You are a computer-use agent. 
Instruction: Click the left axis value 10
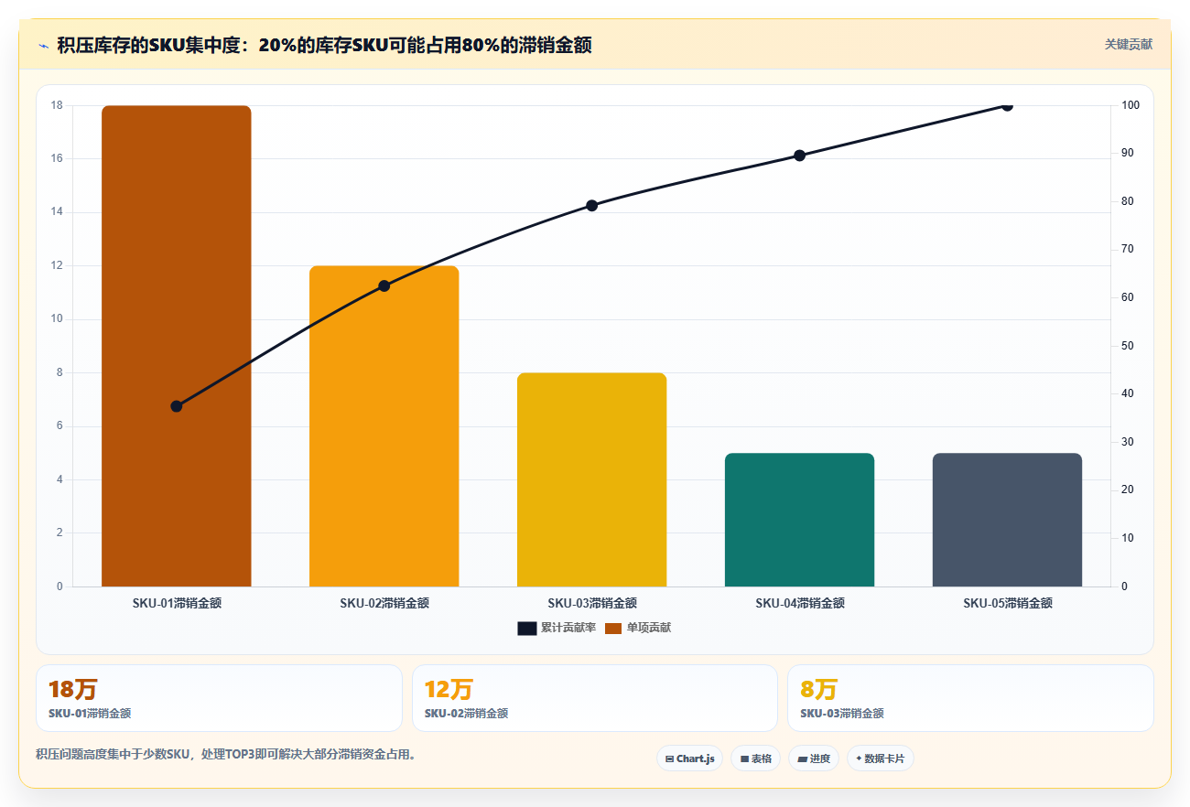57,319
